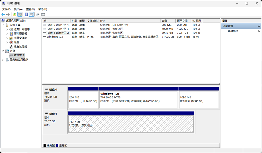
Task: Sort by the 卷 column header
Action: tap(56, 21)
